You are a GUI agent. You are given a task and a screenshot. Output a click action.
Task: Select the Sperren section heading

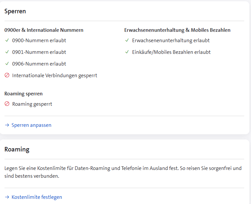[x=15, y=11]
